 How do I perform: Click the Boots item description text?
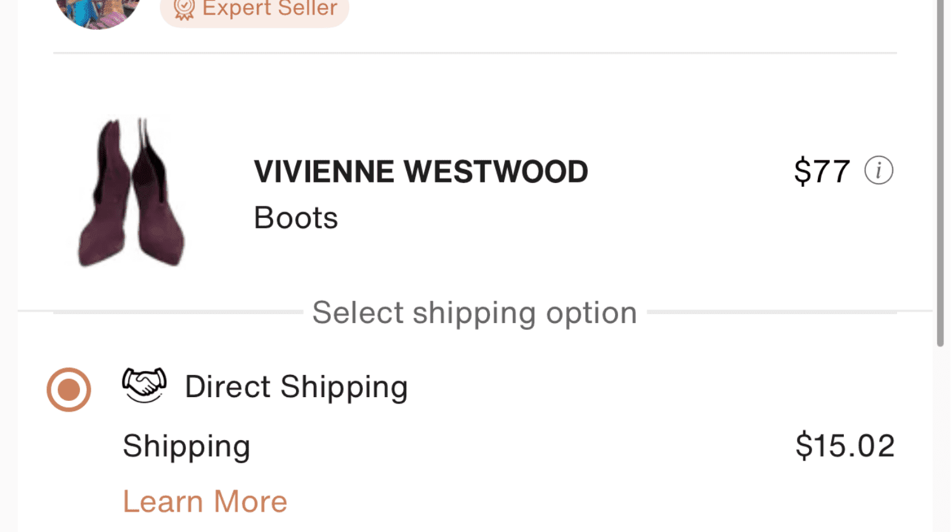(295, 218)
